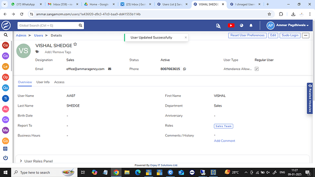The image size is (315, 177).
Task: Switch to the Gmail Inbox browser tab
Action: pos(63,4)
